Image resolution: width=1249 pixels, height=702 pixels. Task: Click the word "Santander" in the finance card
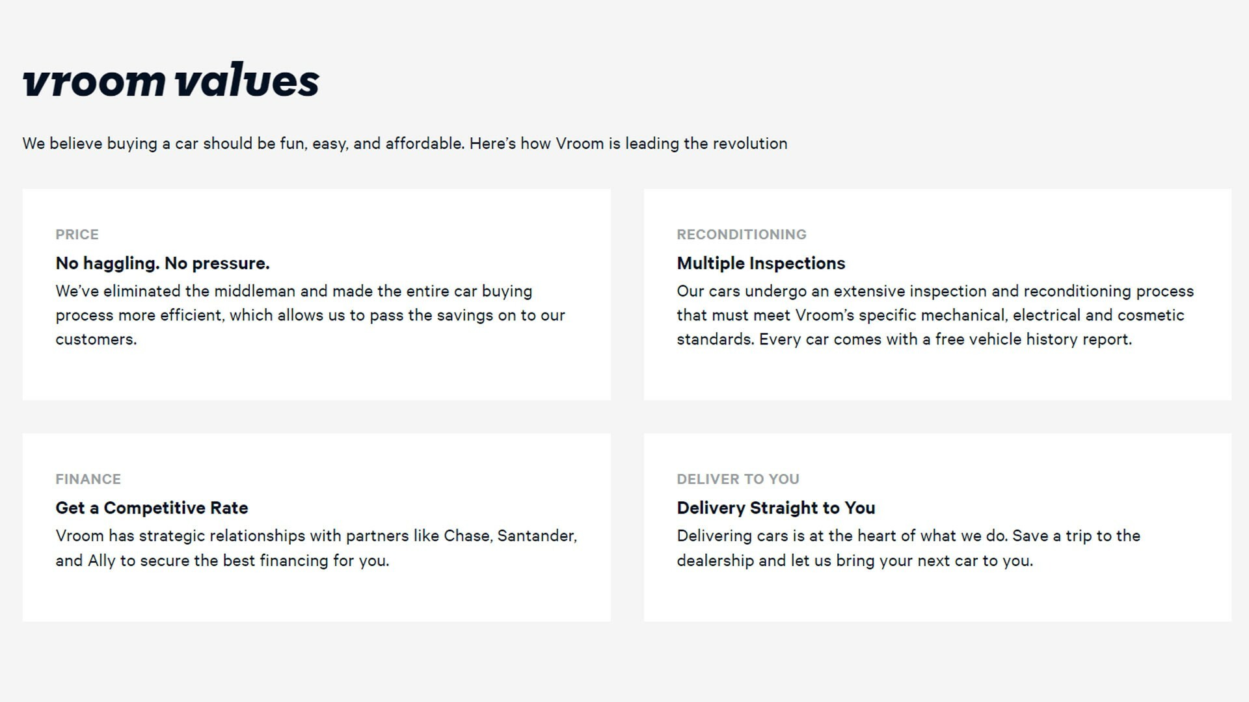pyautogui.click(x=536, y=536)
